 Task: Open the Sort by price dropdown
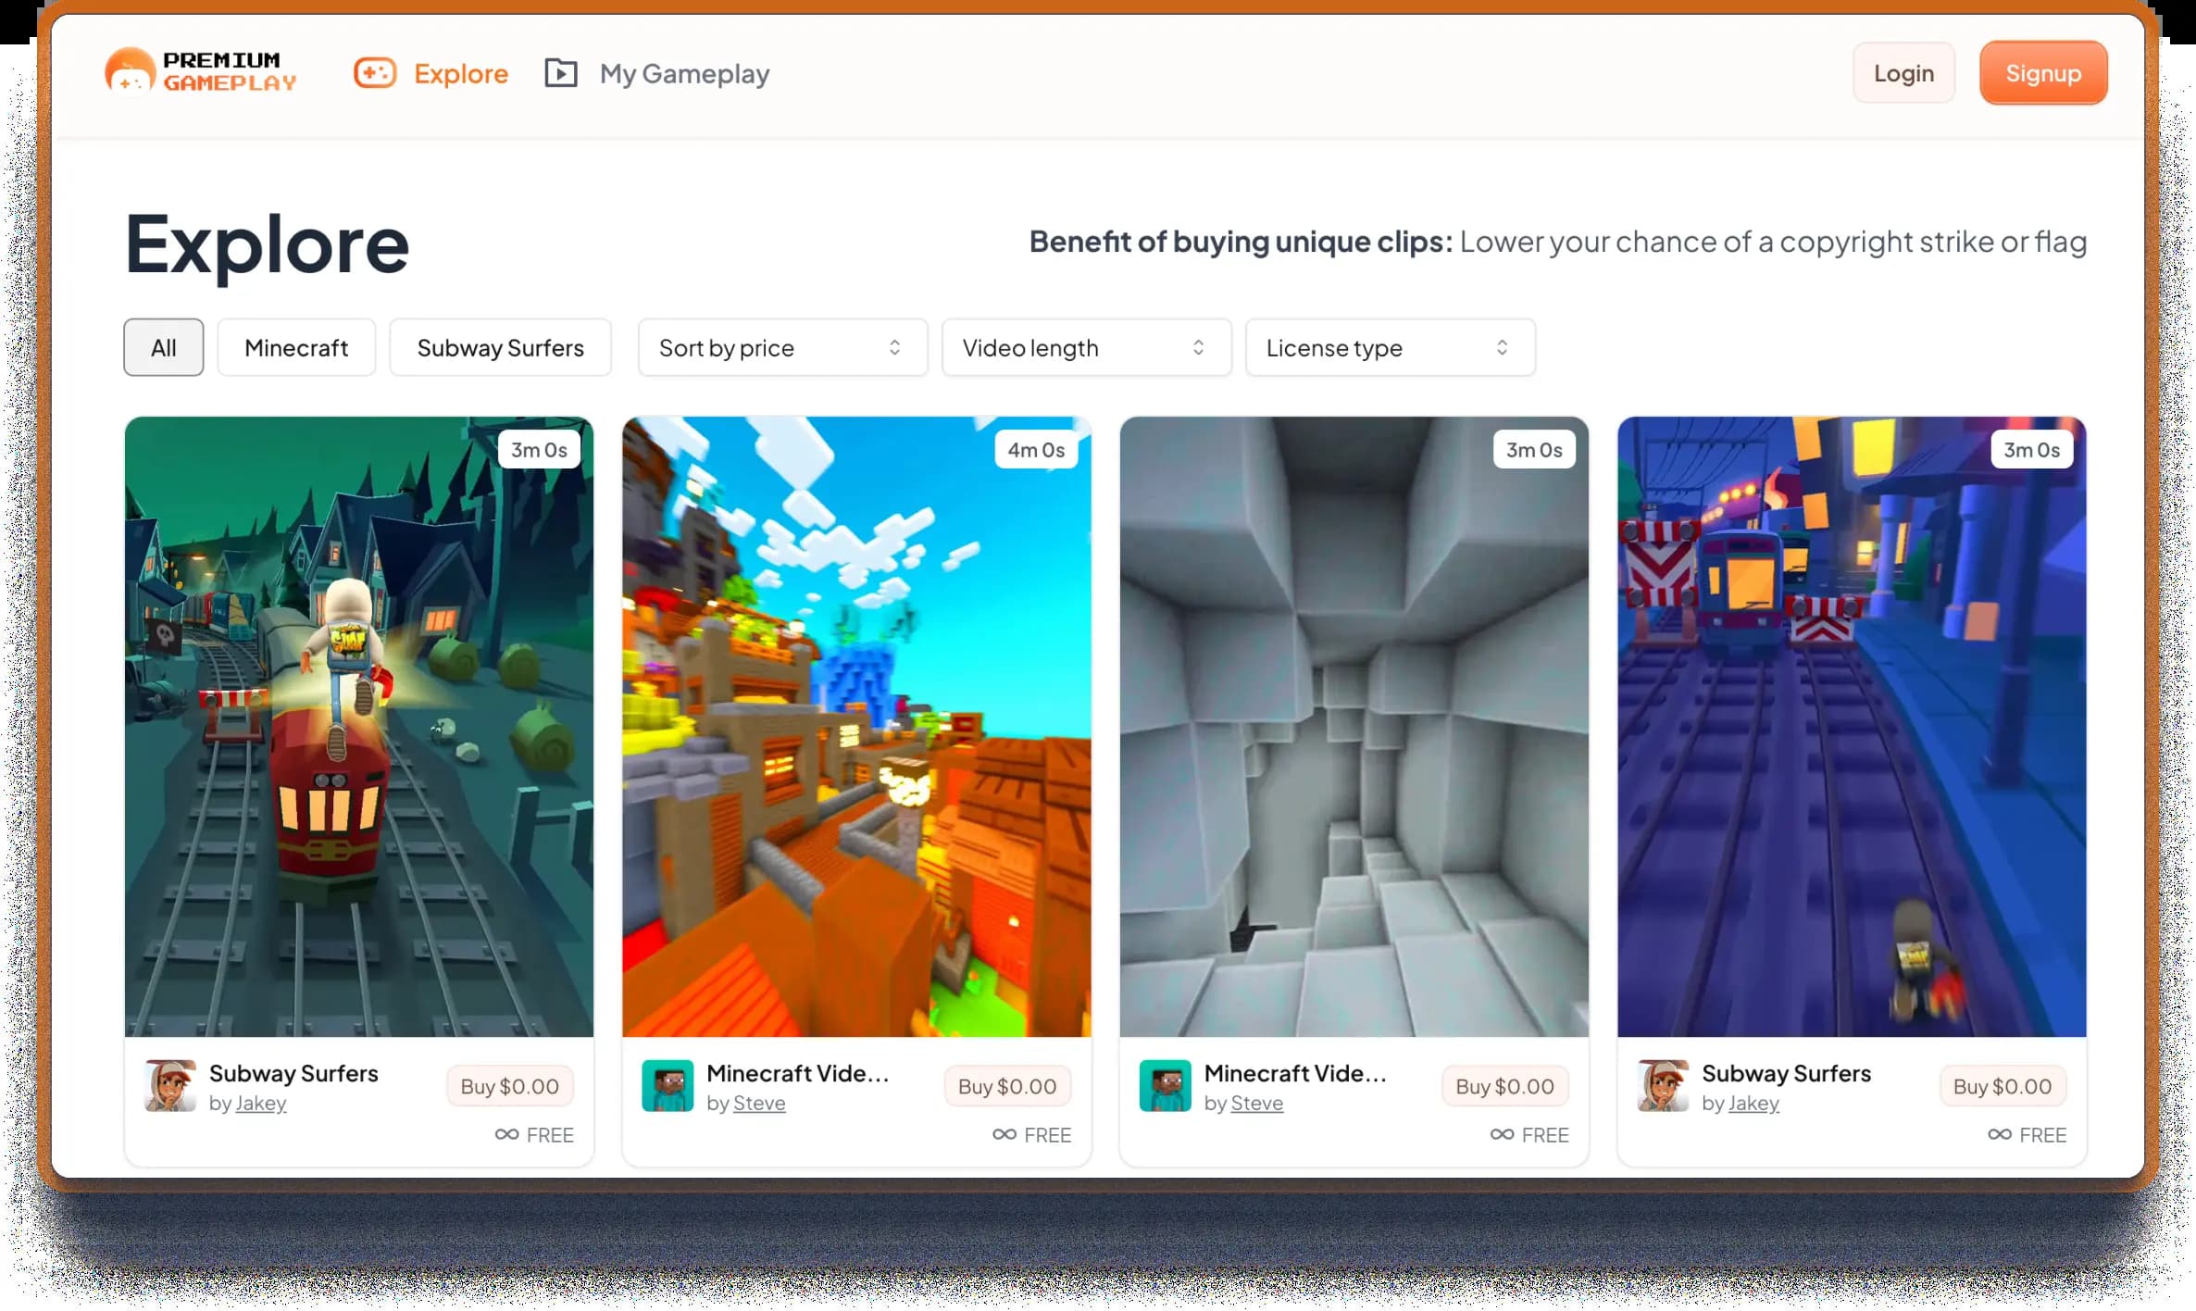782,347
